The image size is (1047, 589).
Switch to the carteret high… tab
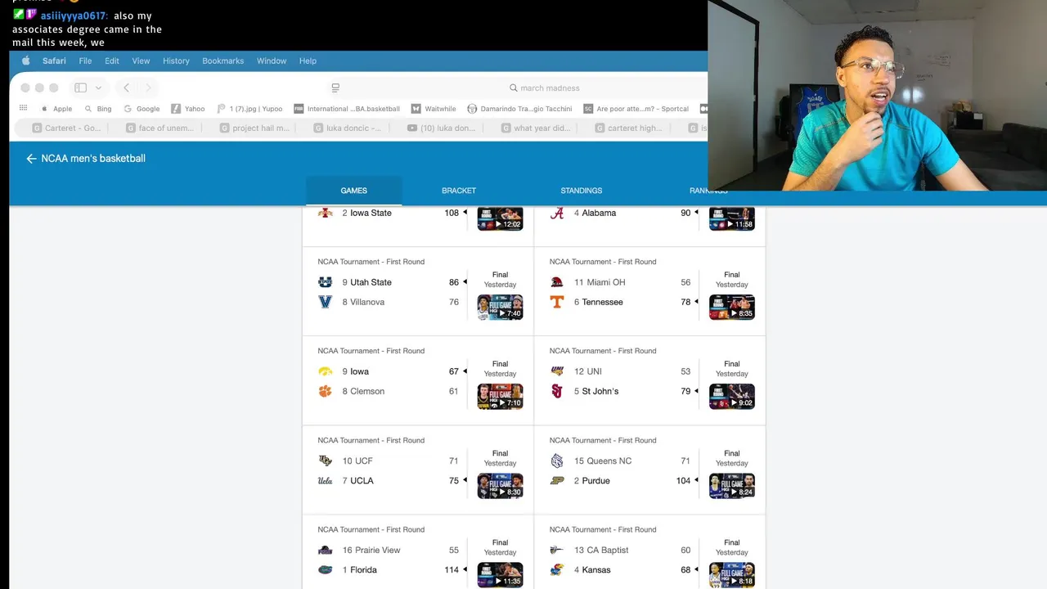click(x=627, y=128)
